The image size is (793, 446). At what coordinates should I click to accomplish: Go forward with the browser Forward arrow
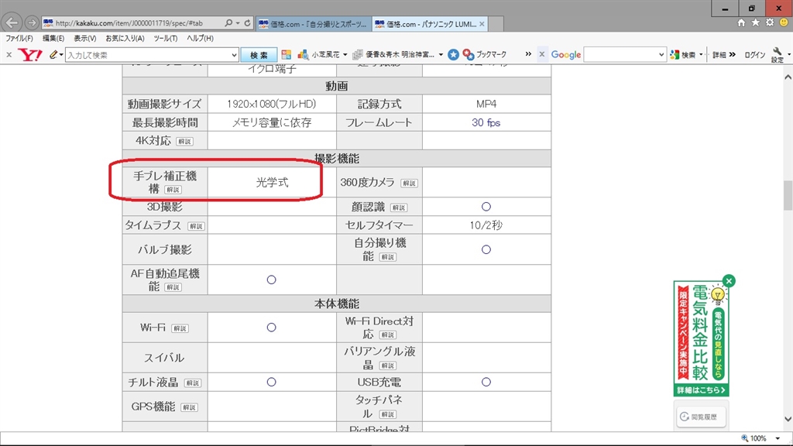pos(31,22)
